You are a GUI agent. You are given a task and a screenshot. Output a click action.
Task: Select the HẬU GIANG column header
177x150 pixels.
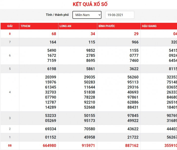click(149, 26)
